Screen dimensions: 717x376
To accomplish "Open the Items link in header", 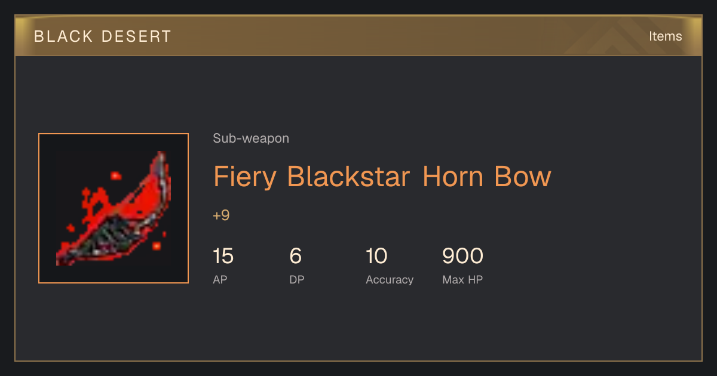I will coord(665,36).
